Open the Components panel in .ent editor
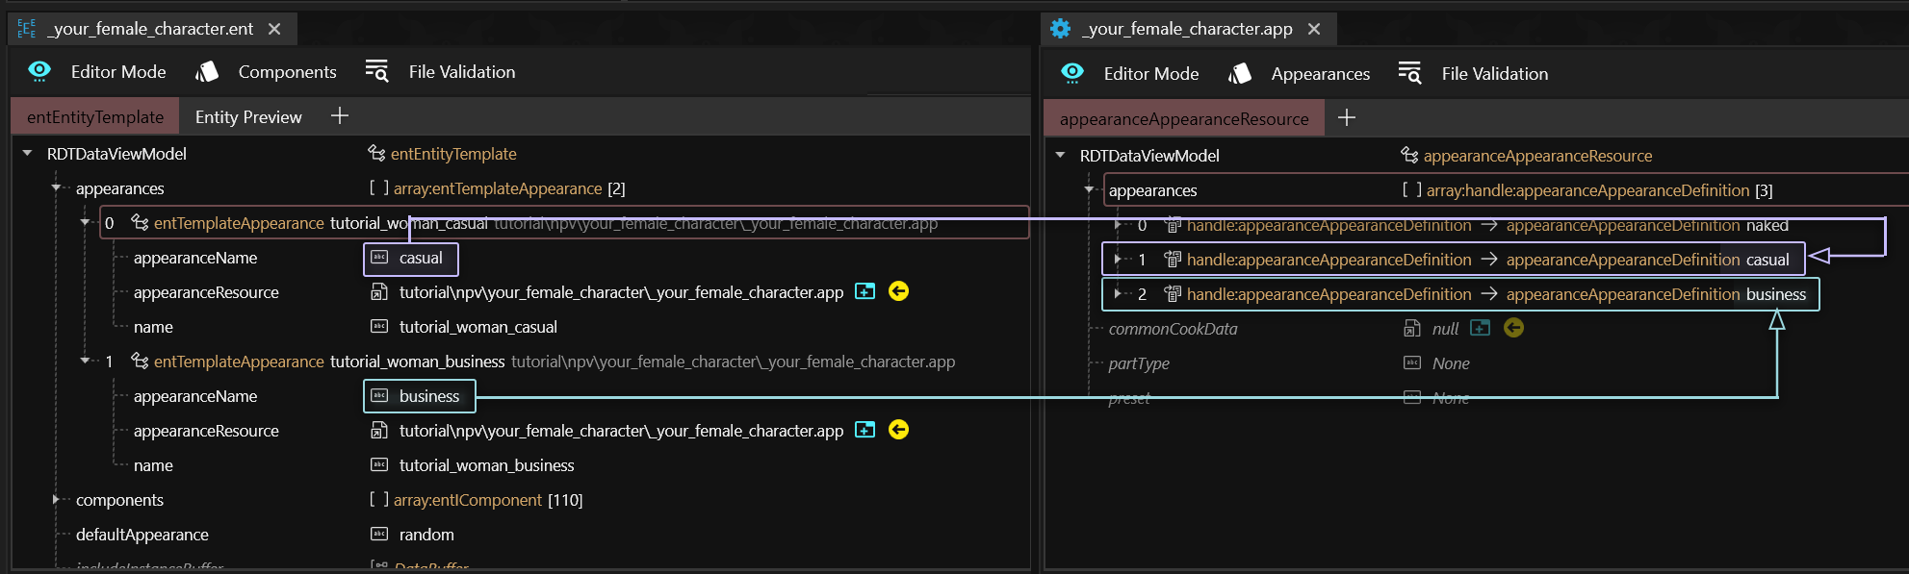Viewport: 1909px width, 574px height. 268,72
